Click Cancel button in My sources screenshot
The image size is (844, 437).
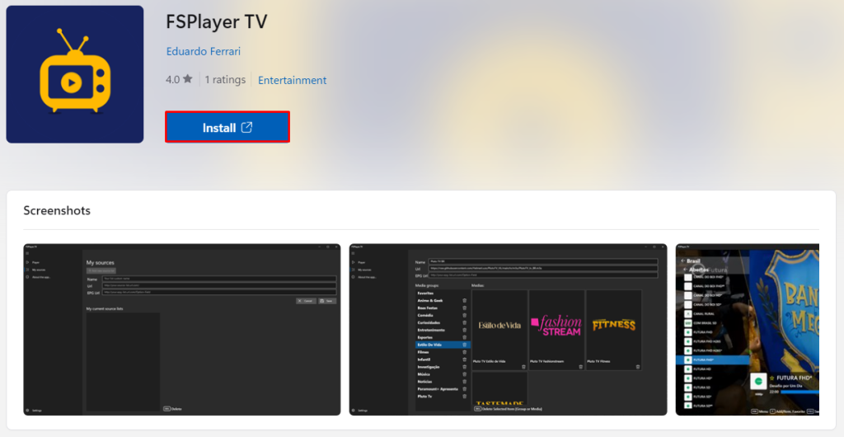(x=305, y=301)
